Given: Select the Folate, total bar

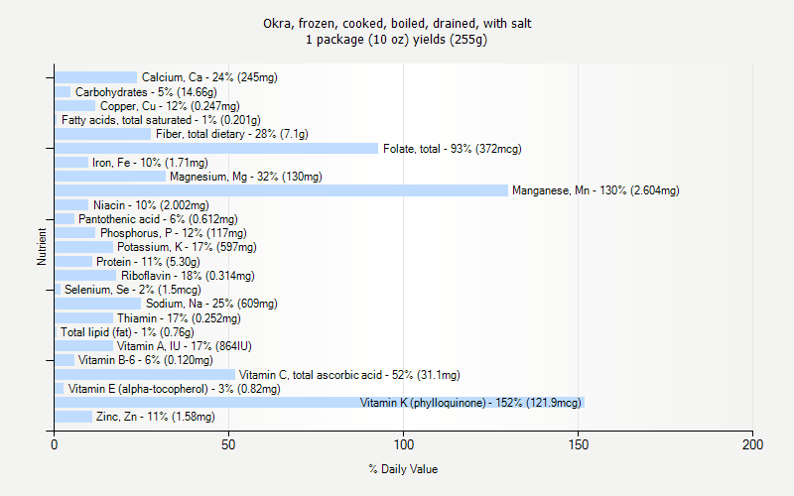Looking at the screenshot, I should click(216, 148).
